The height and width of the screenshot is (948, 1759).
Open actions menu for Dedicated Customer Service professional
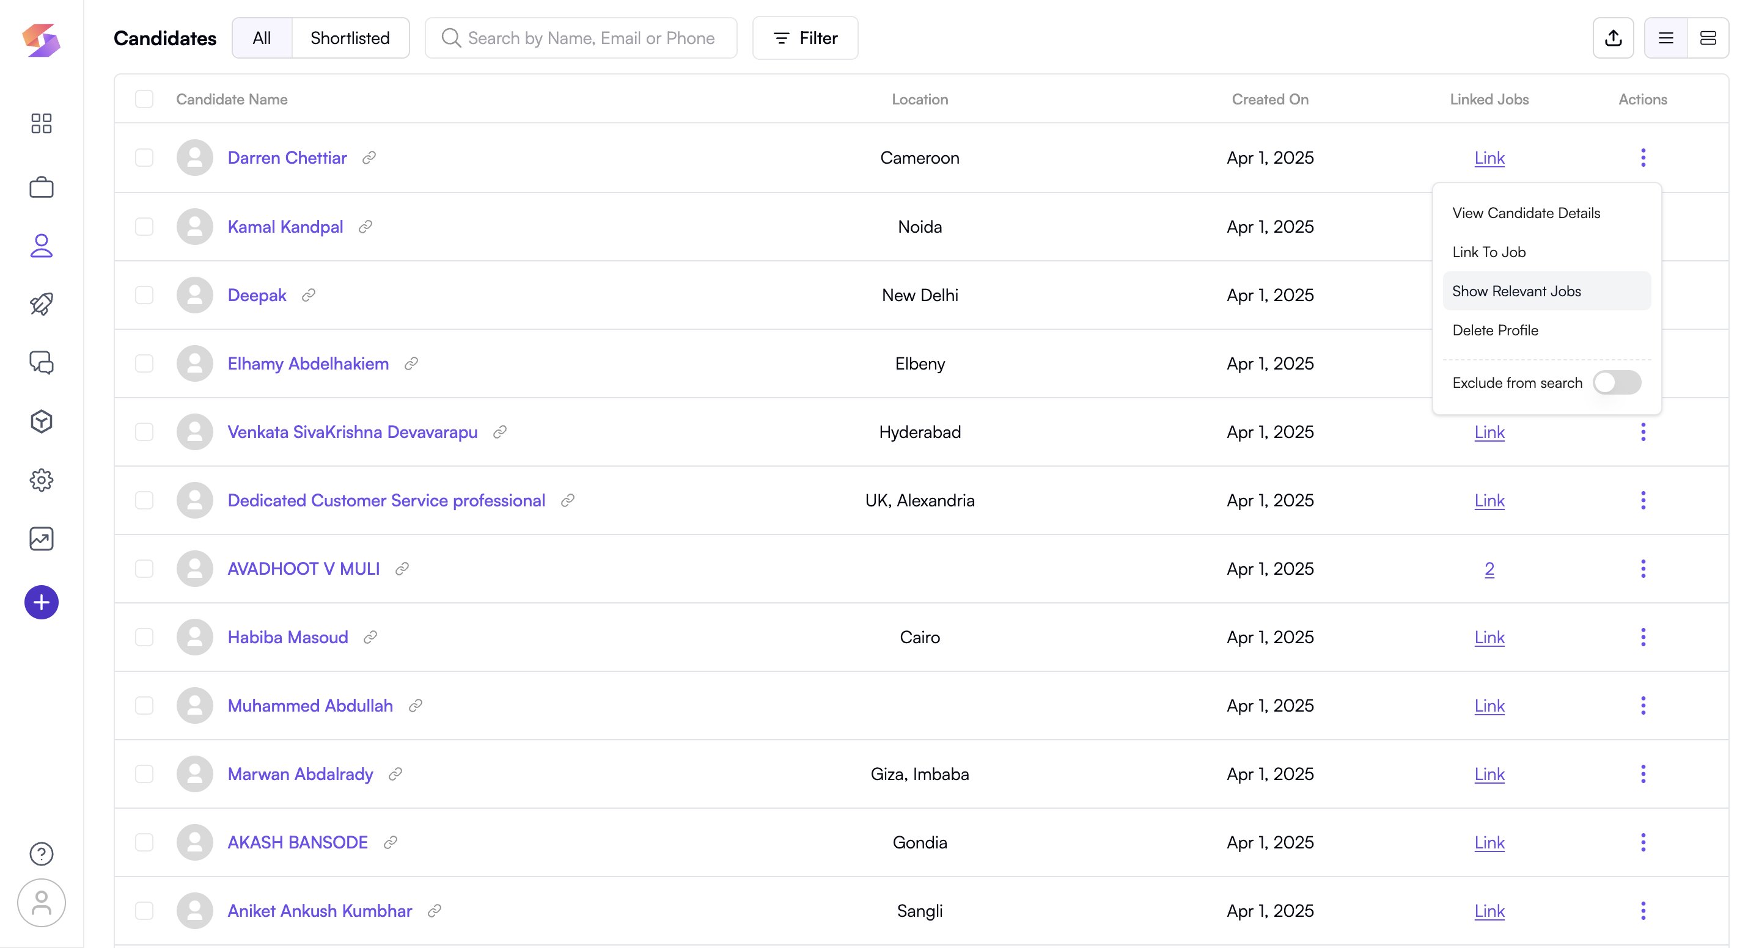(1643, 500)
